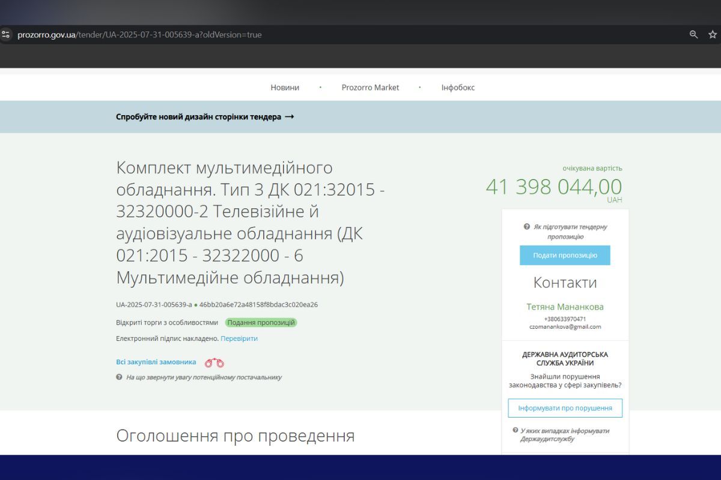Select the "Новини" menu item

284,87
